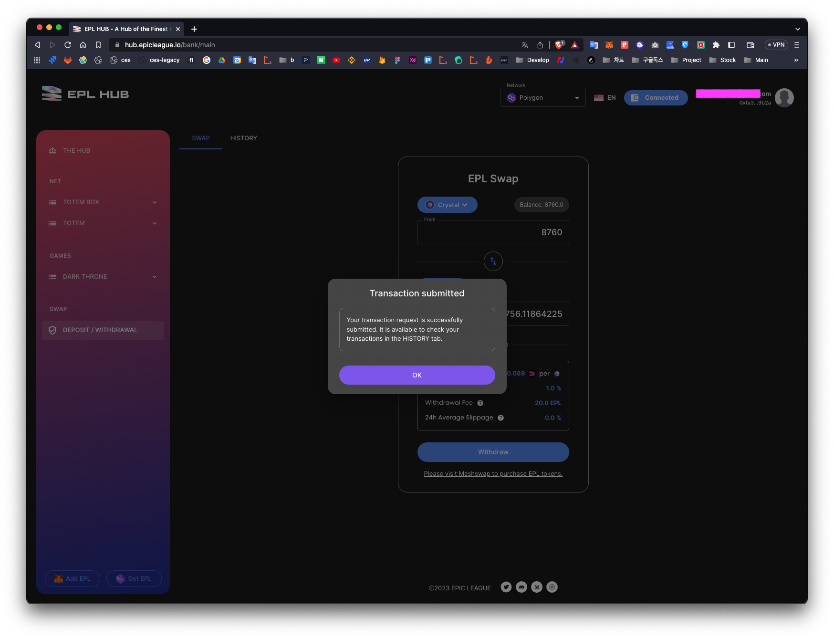Open the Stock bookmarks folder
Image resolution: width=834 pixels, height=639 pixels.
click(722, 60)
